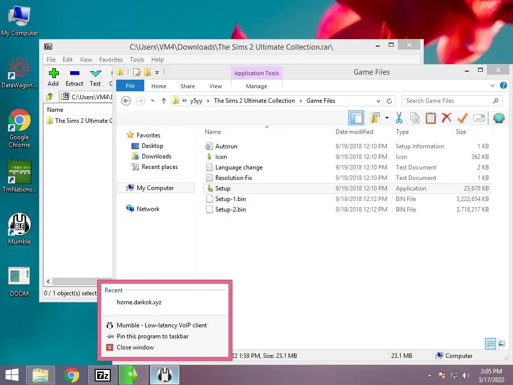This screenshot has height=385, width=513.
Task: Click the Windows Start button
Action: 12,375
